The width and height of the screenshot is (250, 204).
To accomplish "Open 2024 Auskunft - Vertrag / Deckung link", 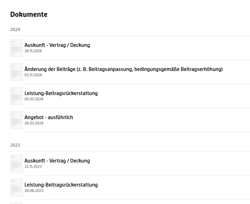I will pos(57,45).
